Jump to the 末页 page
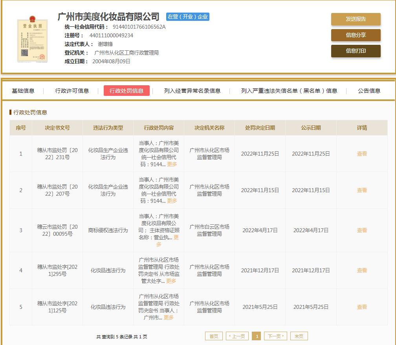This screenshot has height=345, width=396. coord(299,336)
